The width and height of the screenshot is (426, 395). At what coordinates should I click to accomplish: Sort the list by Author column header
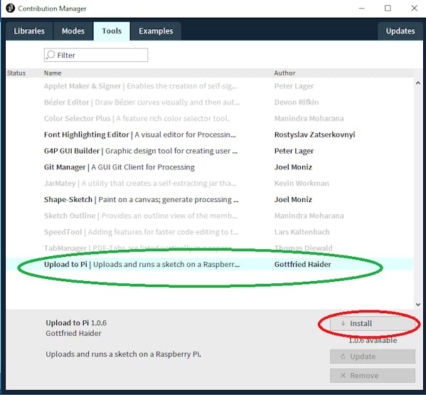pos(284,73)
